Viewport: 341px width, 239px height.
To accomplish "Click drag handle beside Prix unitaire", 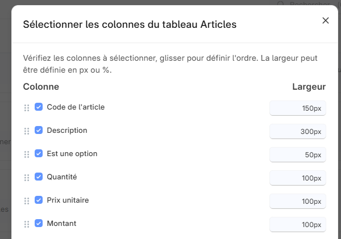I will point(27,200).
